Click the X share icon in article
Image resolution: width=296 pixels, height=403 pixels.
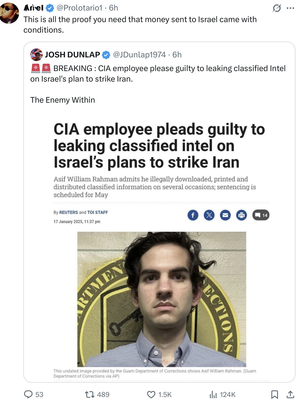209,215
